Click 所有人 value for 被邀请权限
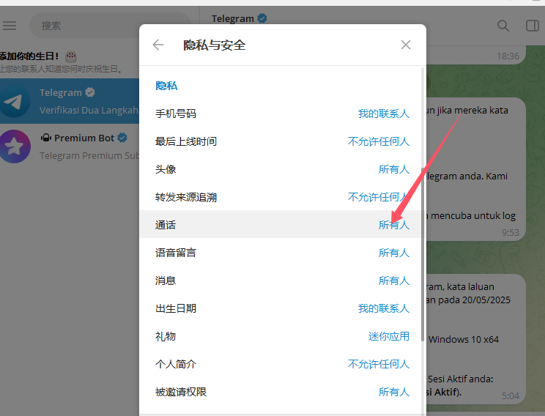Viewport: 545px width, 416px height. [394, 392]
